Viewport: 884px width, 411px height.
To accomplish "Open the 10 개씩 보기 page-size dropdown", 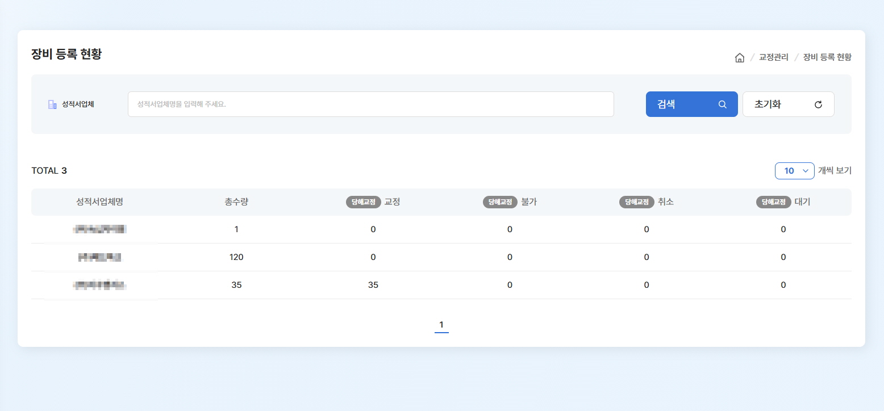I will point(794,171).
